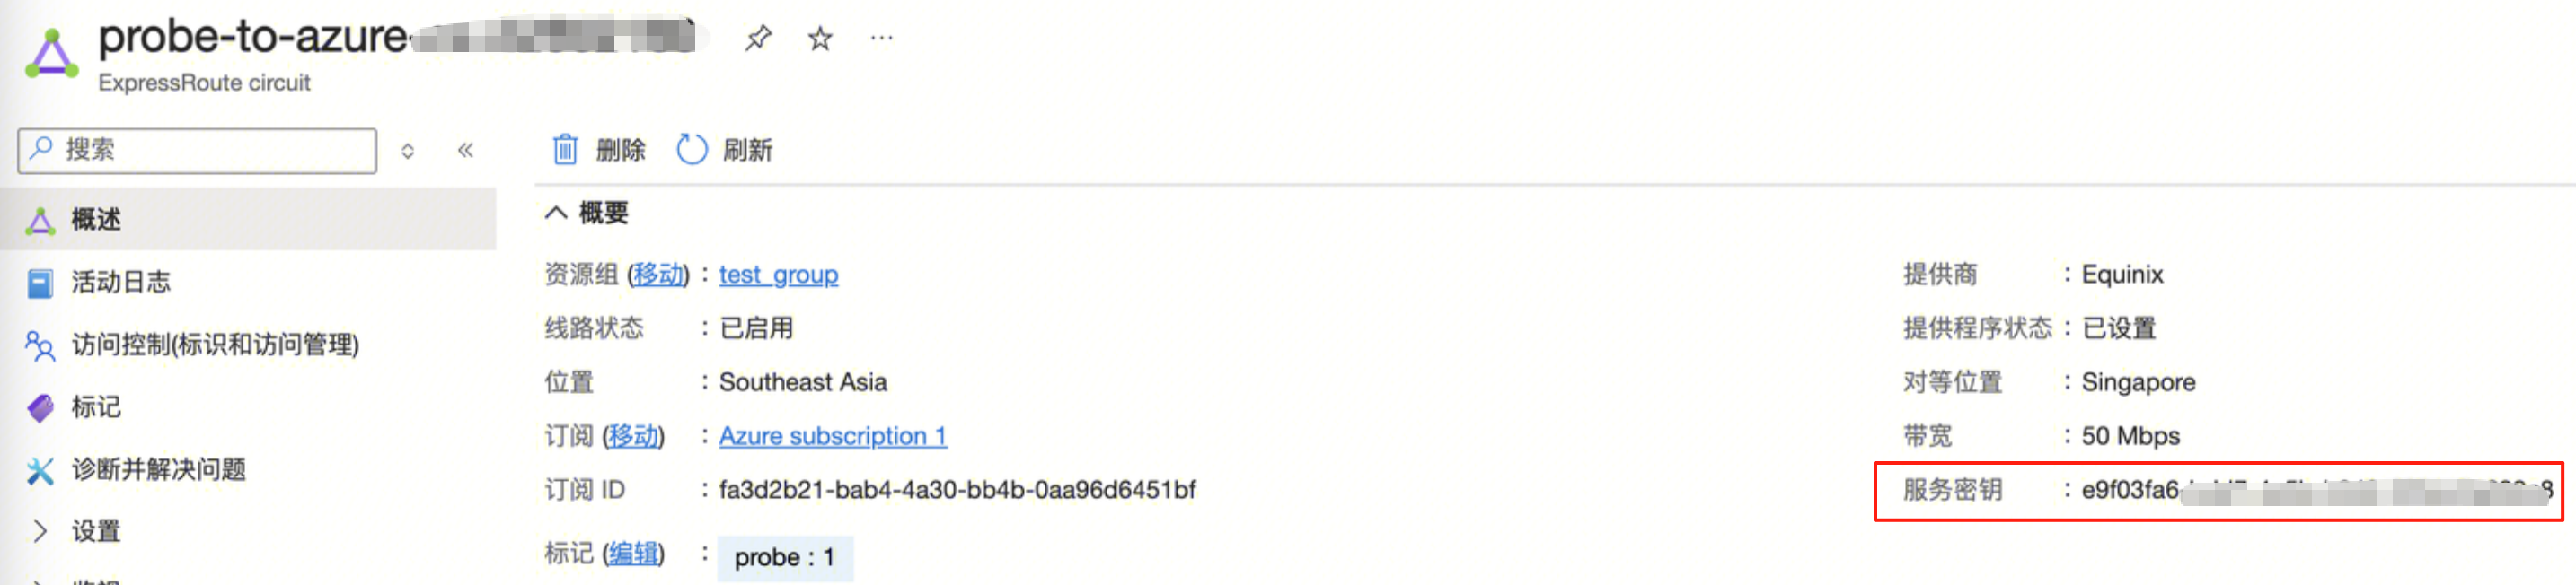2576x585 pixels.
Task: Click the ExpressRoute circuit triangle logo
Action: (x=52, y=55)
